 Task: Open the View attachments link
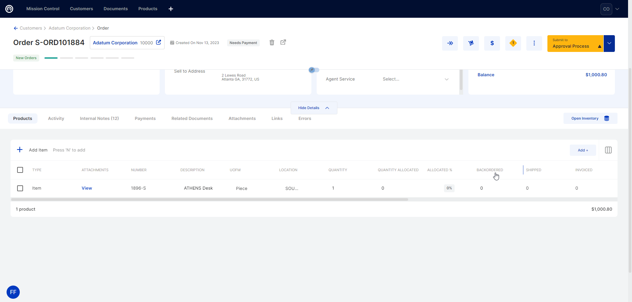[x=87, y=188]
